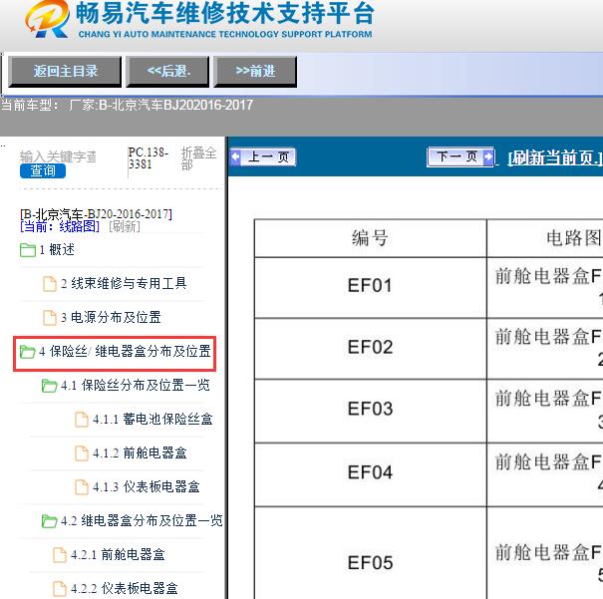Image resolution: width=603 pixels, height=599 pixels.
Task: Click right arrow icon on 下一页
Action: pos(488,156)
